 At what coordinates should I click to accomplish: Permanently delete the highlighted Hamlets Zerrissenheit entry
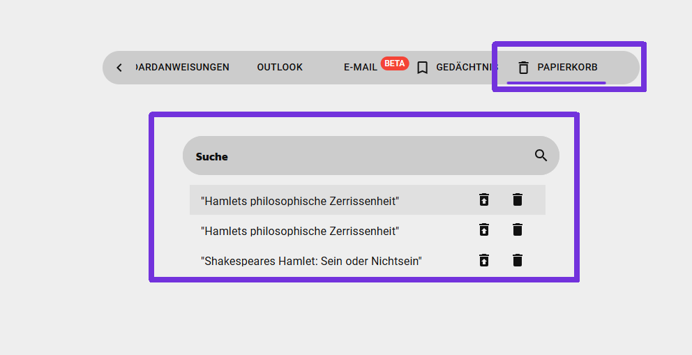click(x=517, y=200)
